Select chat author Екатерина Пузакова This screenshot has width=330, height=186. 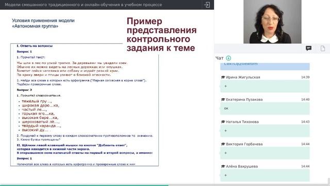[x=244, y=100]
